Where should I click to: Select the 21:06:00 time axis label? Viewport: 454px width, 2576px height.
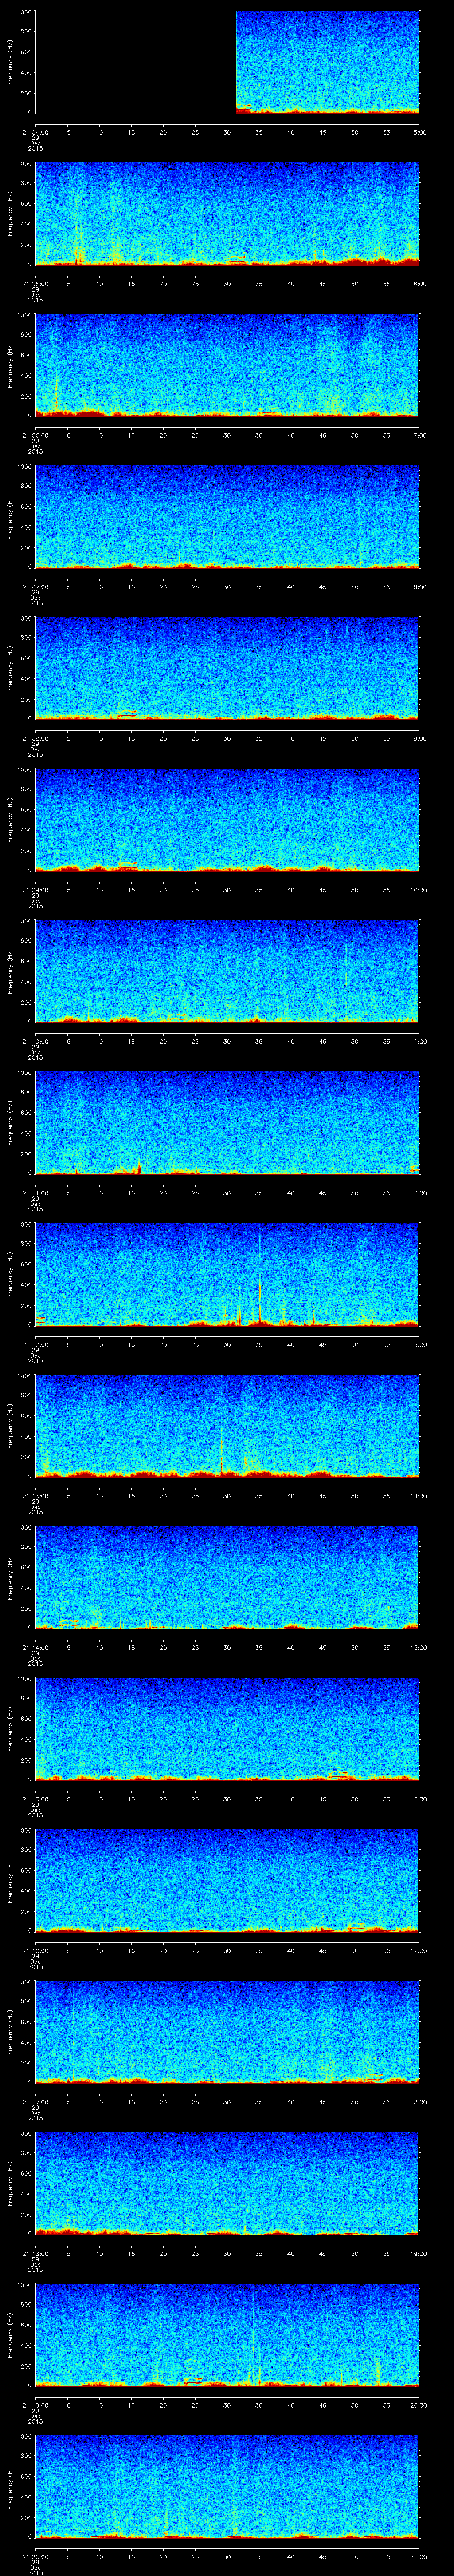[x=35, y=435]
